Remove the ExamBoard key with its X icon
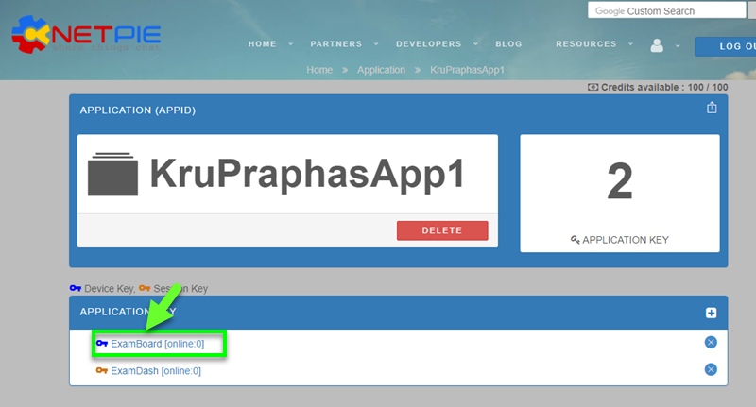The image size is (756, 407). 711,343
